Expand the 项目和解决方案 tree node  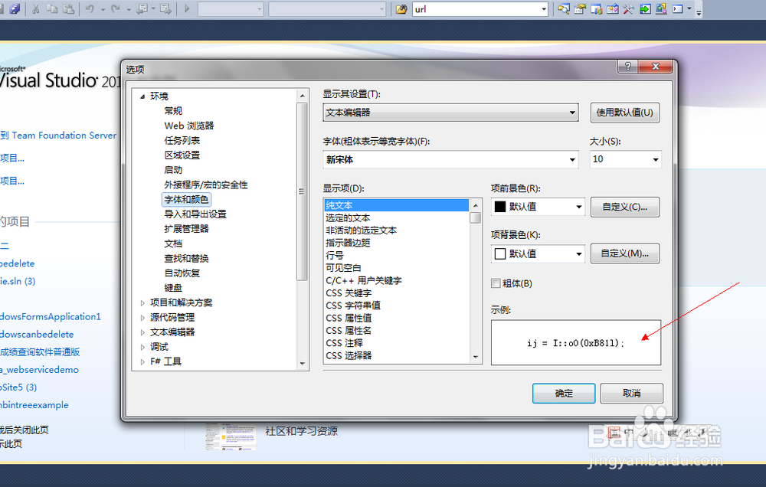142,303
